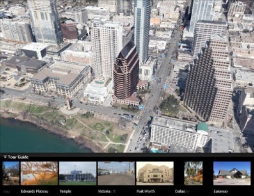Collapse the Tour Guide panel chevron

[x=5, y=157]
